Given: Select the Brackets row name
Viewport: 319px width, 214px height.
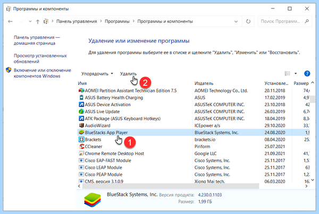Looking at the screenshot, I should pyautogui.click(x=93, y=140).
